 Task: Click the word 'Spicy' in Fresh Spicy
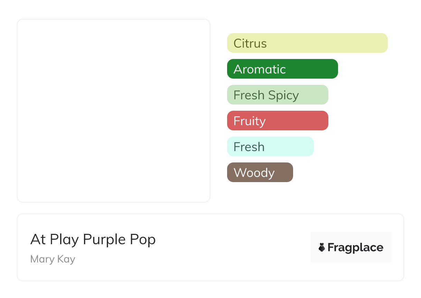click(284, 95)
